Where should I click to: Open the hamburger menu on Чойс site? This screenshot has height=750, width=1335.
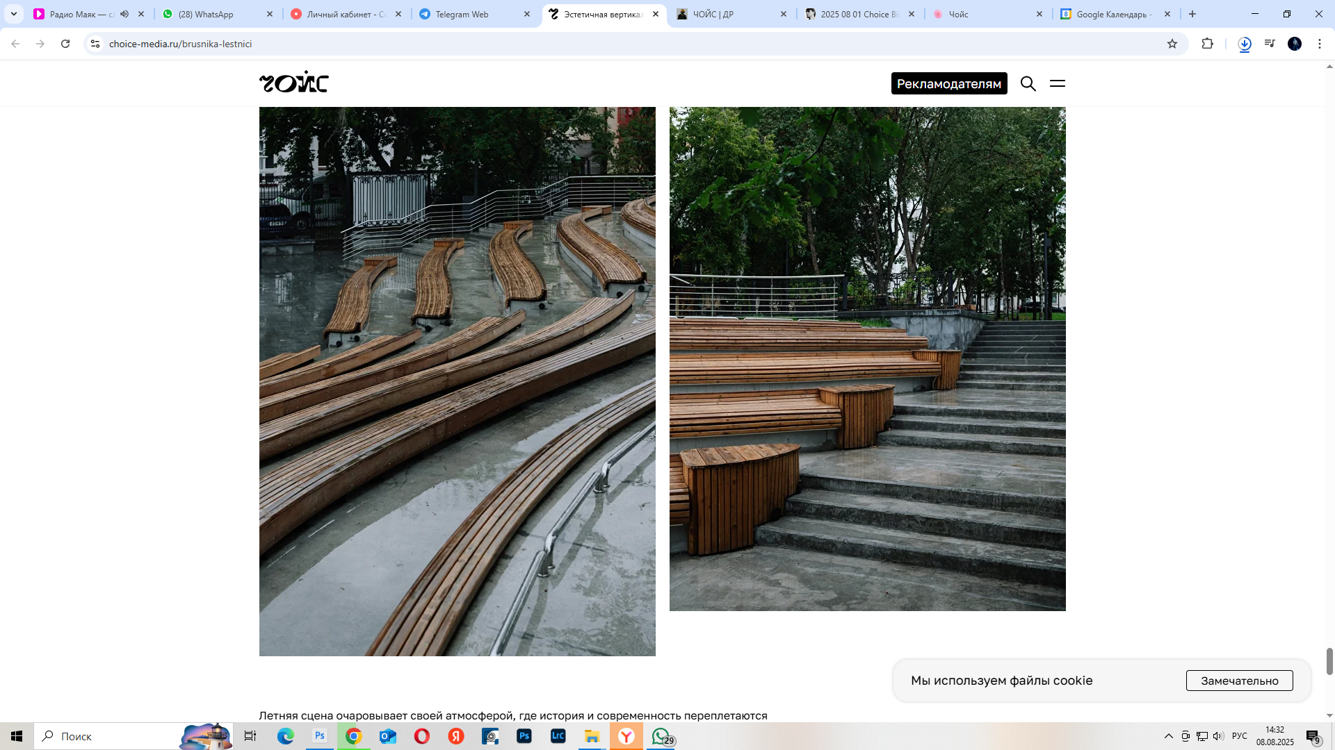coord(1057,83)
